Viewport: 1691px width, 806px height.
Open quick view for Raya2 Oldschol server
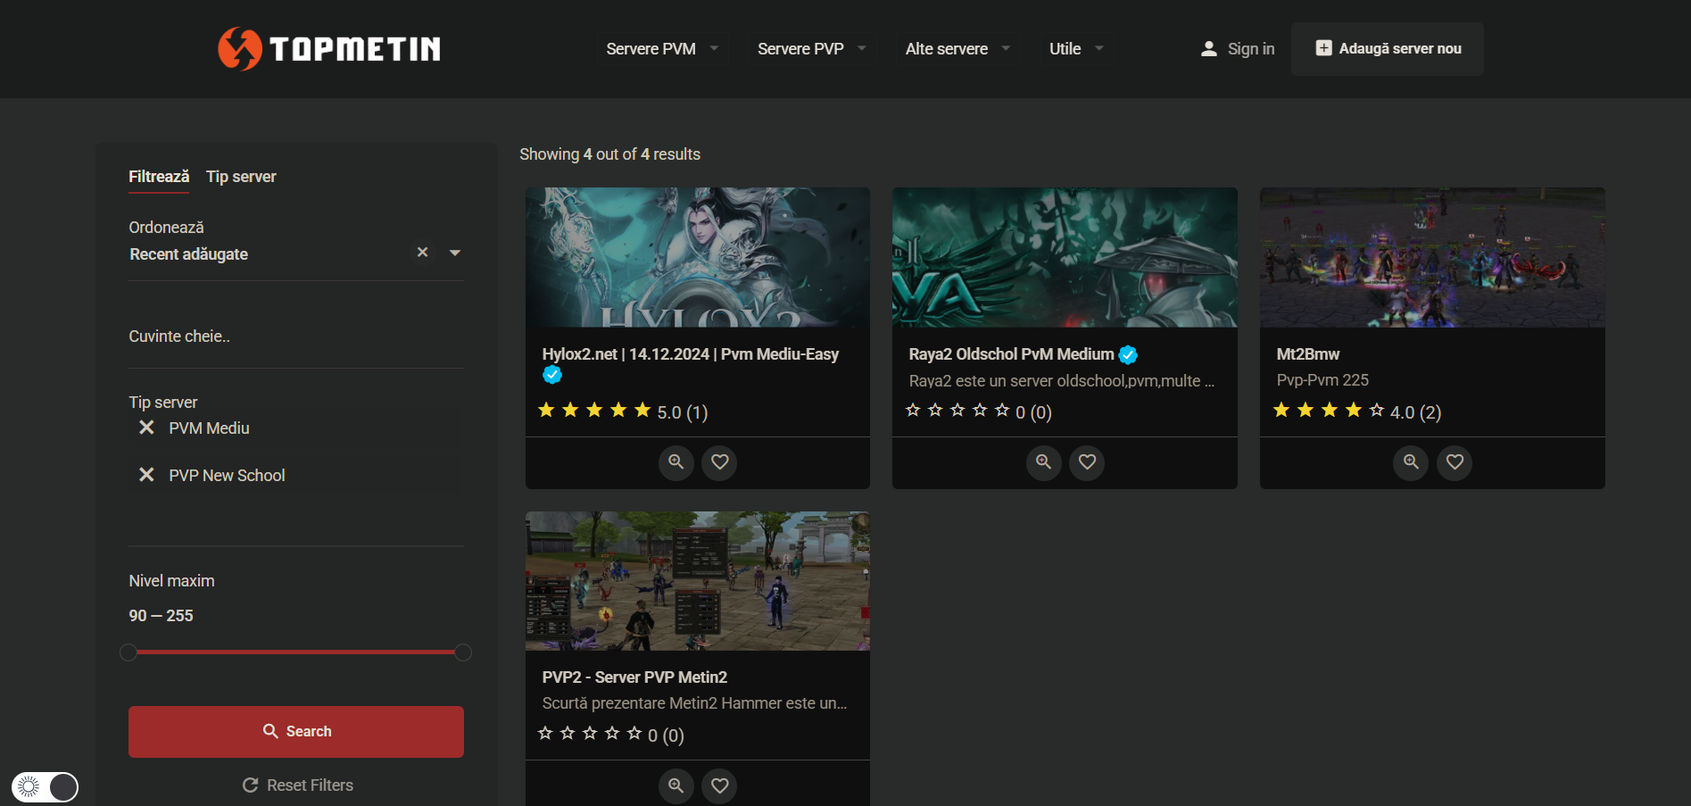pos(1043,462)
